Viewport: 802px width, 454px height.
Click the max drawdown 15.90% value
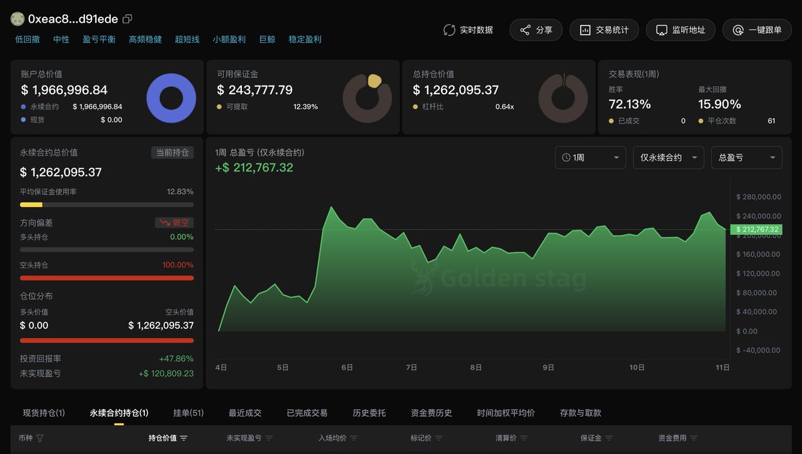(x=720, y=104)
